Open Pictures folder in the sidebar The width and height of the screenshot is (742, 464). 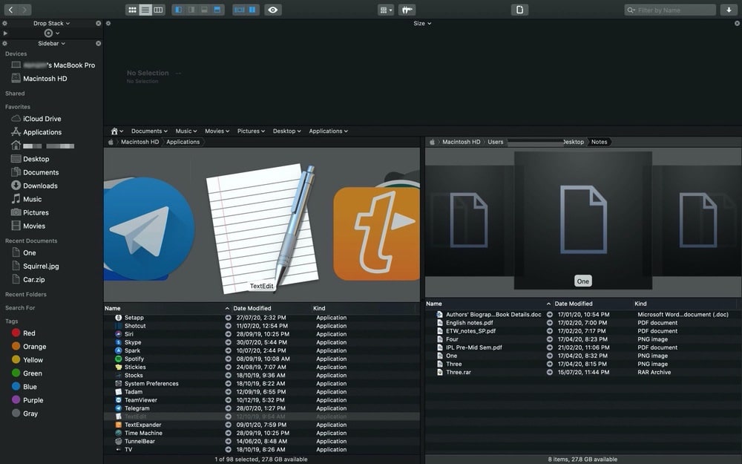[x=36, y=212]
